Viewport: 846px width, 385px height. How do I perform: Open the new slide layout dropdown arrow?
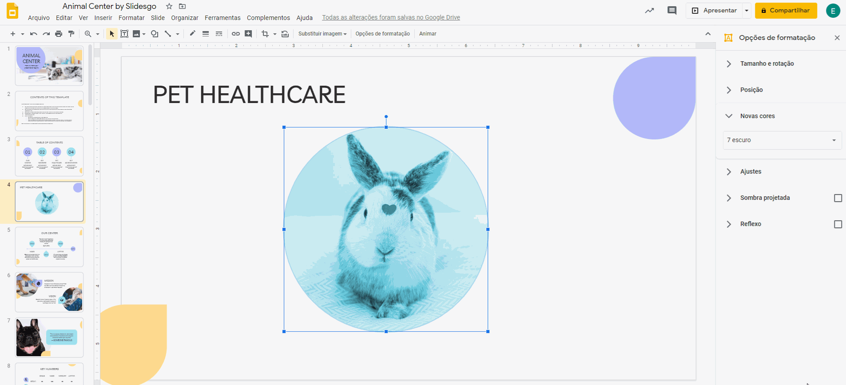(x=22, y=34)
